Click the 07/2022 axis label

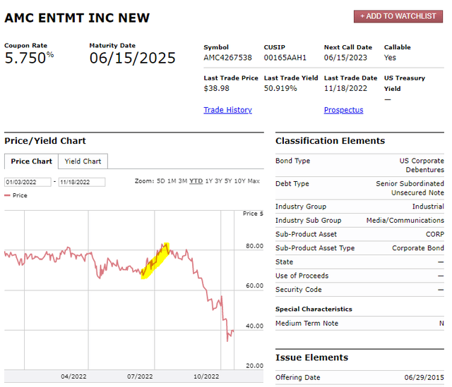tap(140, 376)
